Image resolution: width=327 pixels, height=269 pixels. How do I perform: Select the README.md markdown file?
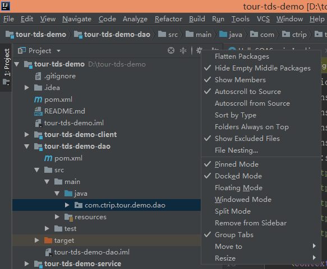click(59, 111)
